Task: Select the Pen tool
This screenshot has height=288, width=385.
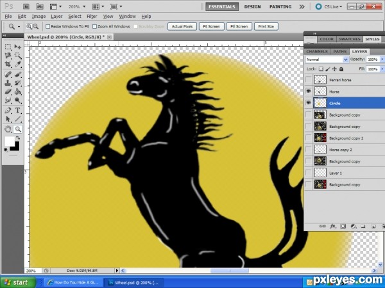Action: [x=8, y=110]
